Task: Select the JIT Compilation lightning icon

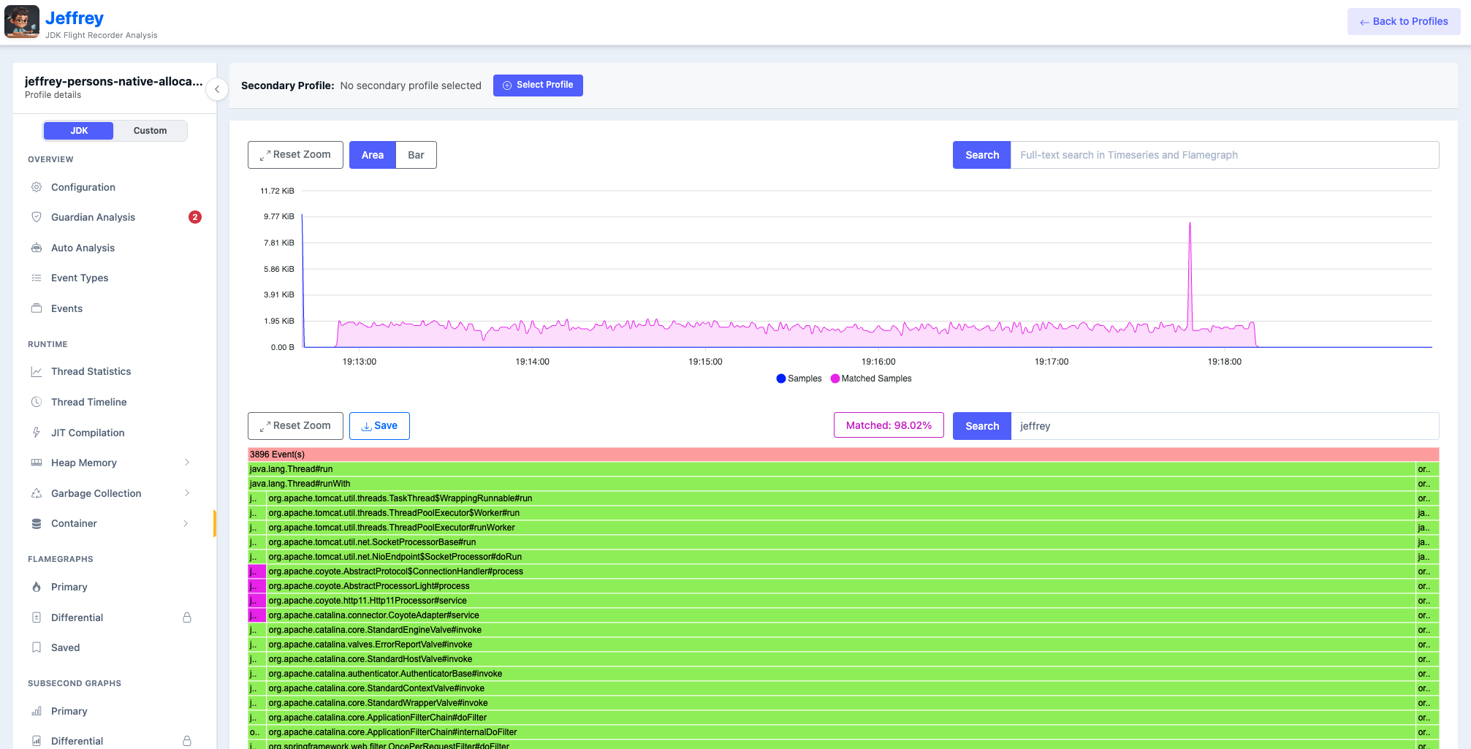Action: (37, 432)
